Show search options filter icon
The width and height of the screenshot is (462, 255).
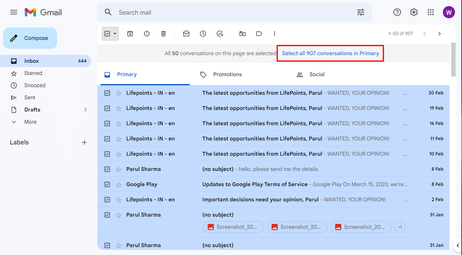click(x=361, y=12)
